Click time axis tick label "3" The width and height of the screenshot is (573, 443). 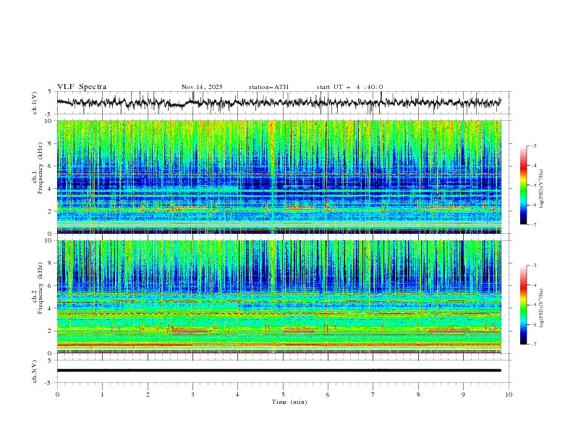192,395
